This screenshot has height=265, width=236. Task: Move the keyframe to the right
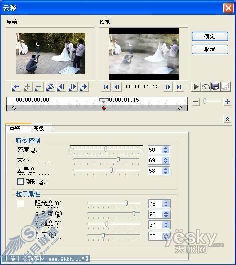72,87
